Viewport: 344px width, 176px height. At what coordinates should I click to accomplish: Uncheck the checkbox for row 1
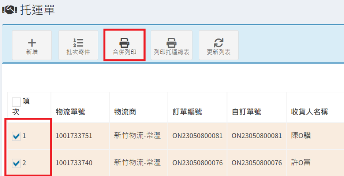click(x=16, y=136)
